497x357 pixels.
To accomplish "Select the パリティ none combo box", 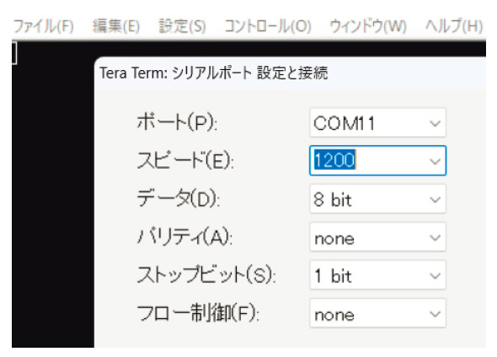I will (377, 237).
